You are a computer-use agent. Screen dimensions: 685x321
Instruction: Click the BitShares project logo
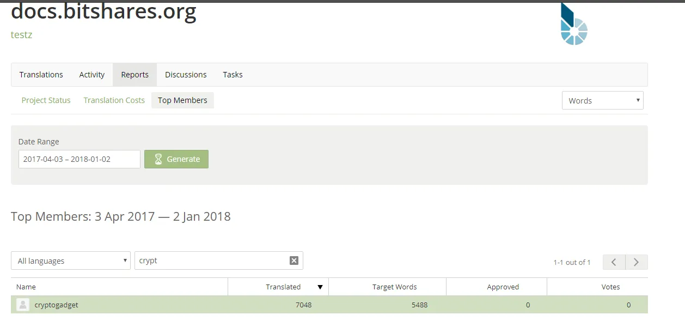574,25
